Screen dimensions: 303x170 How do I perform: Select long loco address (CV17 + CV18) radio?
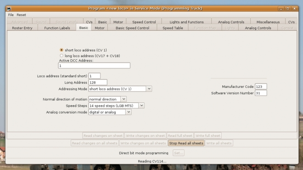pos(62,56)
